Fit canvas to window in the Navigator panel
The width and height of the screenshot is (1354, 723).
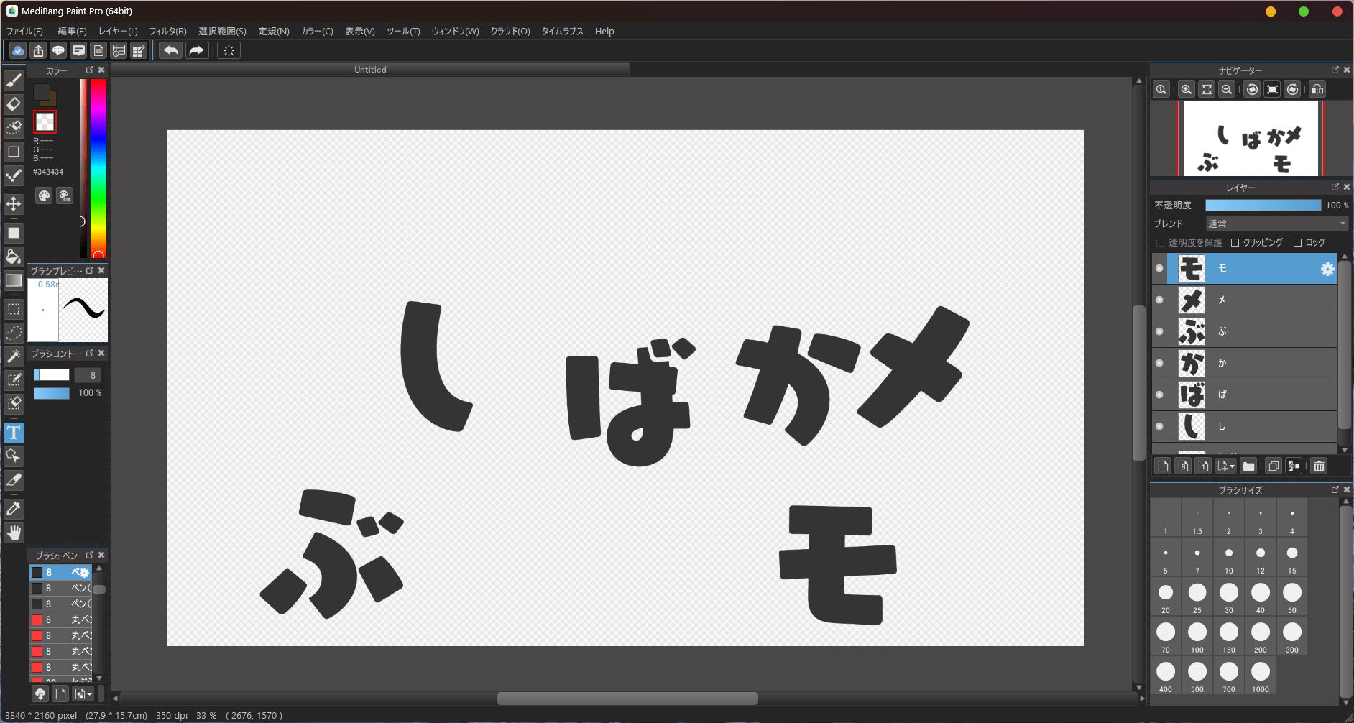coord(1207,89)
